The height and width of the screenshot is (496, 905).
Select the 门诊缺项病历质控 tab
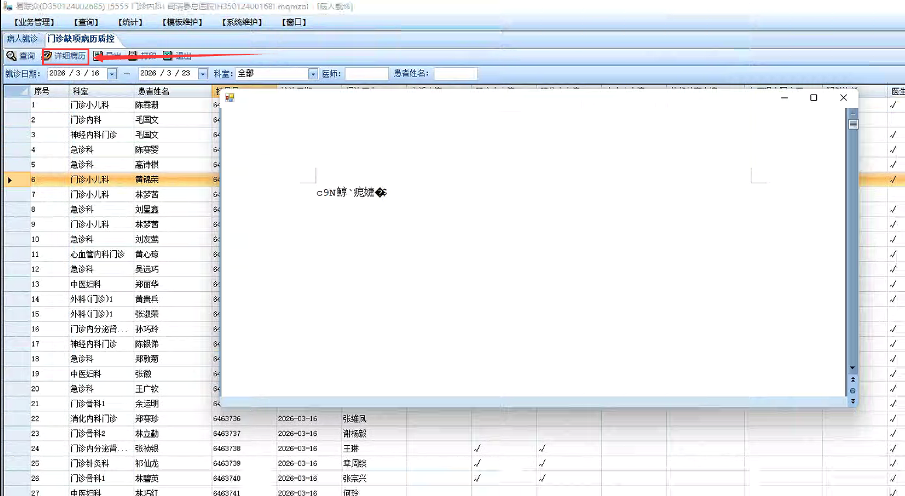pyautogui.click(x=81, y=39)
